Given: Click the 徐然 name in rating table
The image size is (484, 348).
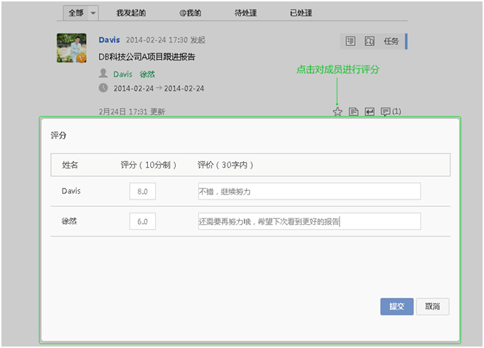Looking at the screenshot, I should coord(69,221).
